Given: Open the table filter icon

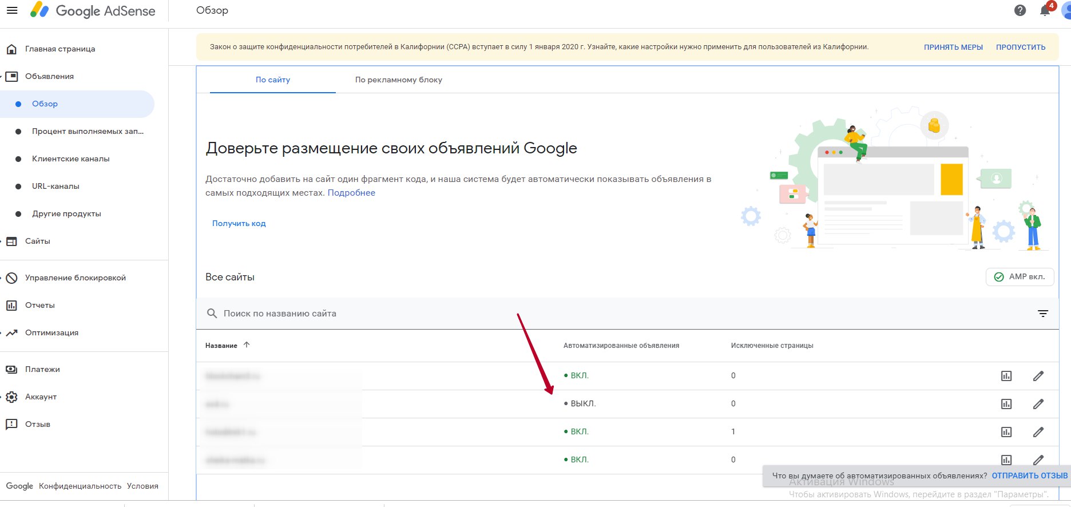Looking at the screenshot, I should coord(1043,314).
